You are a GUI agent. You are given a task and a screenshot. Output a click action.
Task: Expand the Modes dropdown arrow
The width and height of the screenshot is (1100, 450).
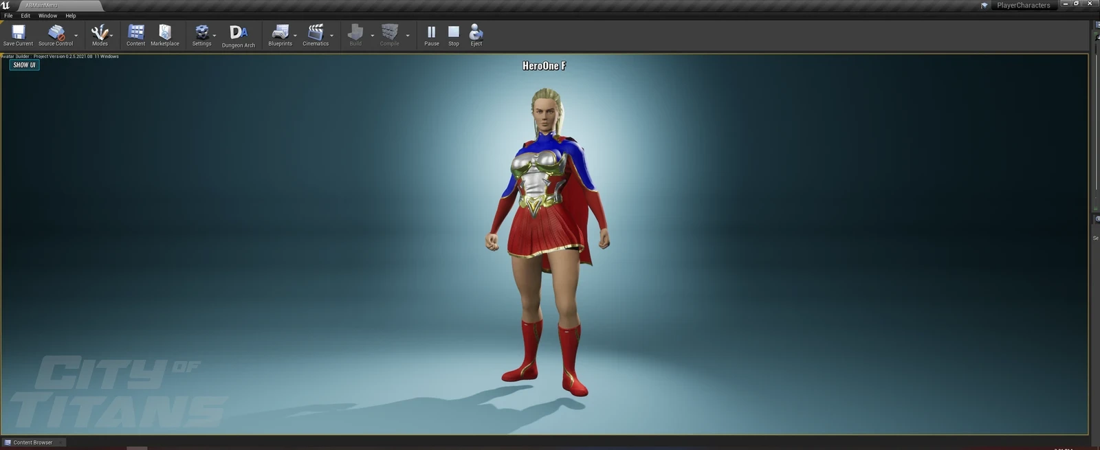(111, 35)
